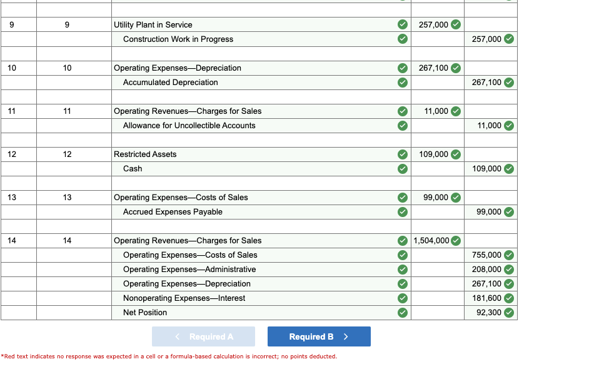Go back to Required A section
The height and width of the screenshot is (379, 599).
(x=203, y=336)
